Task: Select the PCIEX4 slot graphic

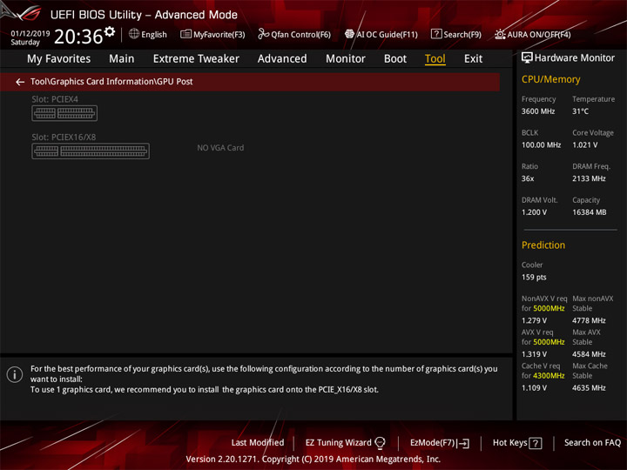Action: coord(64,113)
